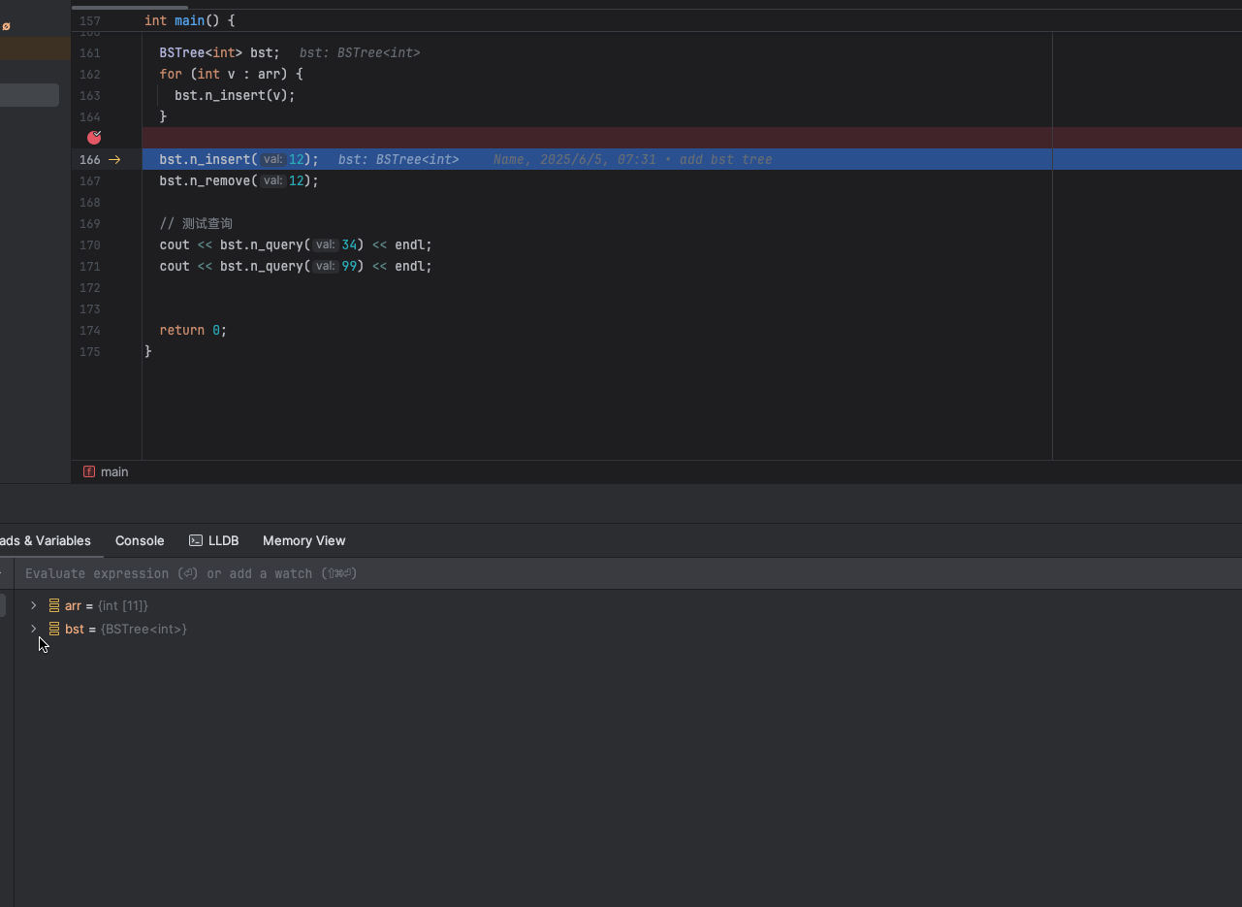This screenshot has height=907, width=1242.
Task: Click the Chinese comment on line 169
Action: tap(196, 223)
